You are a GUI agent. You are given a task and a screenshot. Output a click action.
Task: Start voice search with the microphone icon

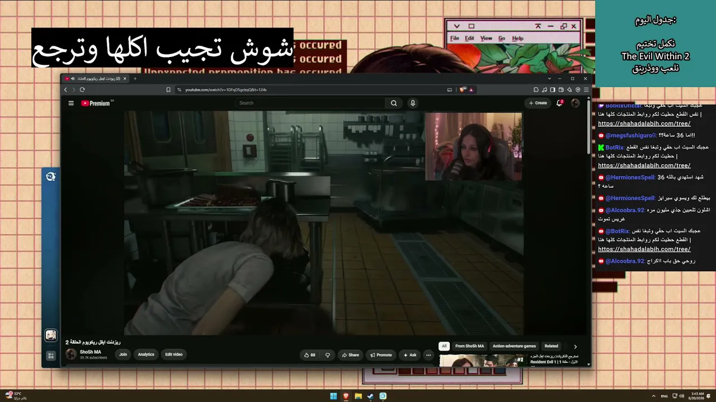point(413,103)
